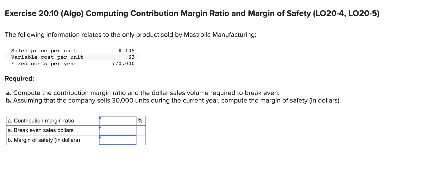
Task: Click the blue triangle marker in Margin of safety cell
Action: 100,137
